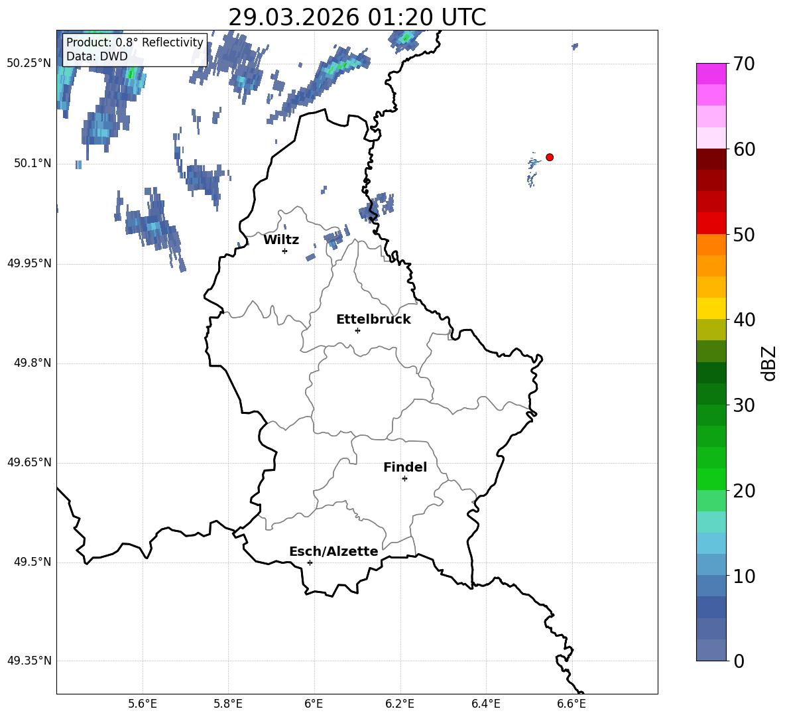This screenshot has width=785, height=717.
Task: Click the Findel station cross marker
Action: point(404,479)
